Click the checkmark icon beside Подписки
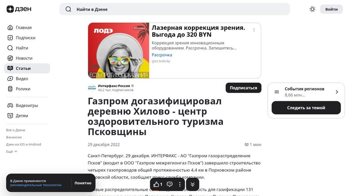 [10, 38]
